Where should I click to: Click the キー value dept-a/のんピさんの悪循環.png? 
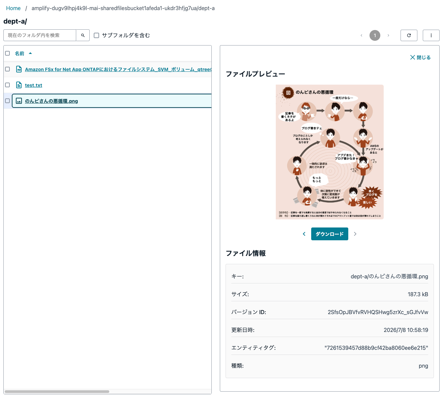click(389, 276)
